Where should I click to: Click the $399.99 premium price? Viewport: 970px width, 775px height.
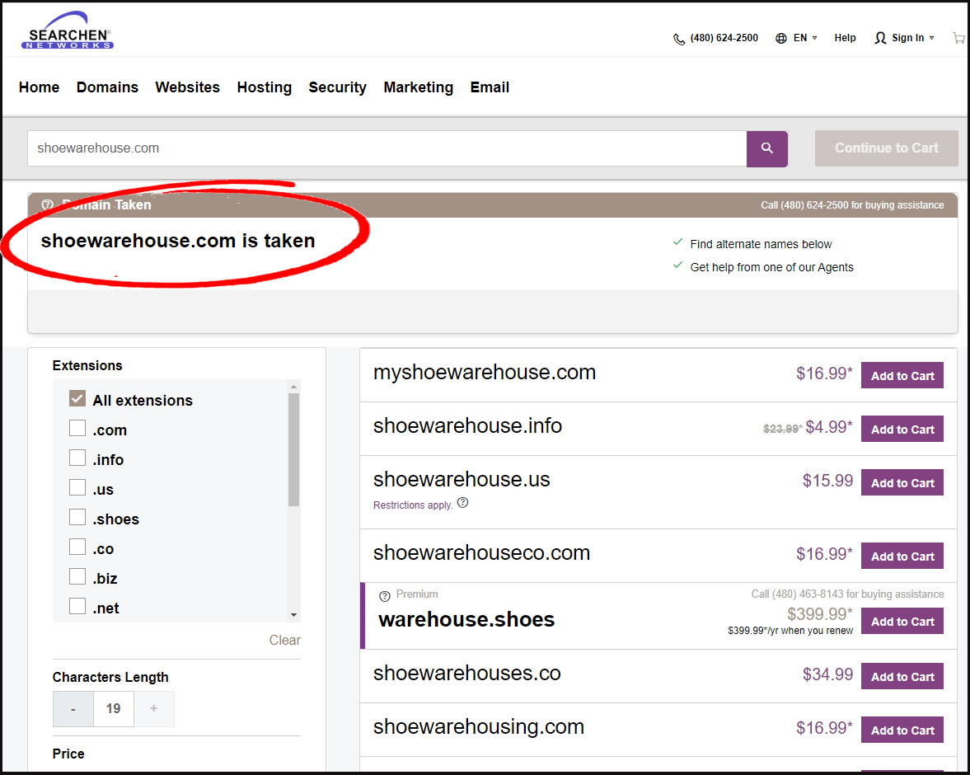(x=820, y=613)
